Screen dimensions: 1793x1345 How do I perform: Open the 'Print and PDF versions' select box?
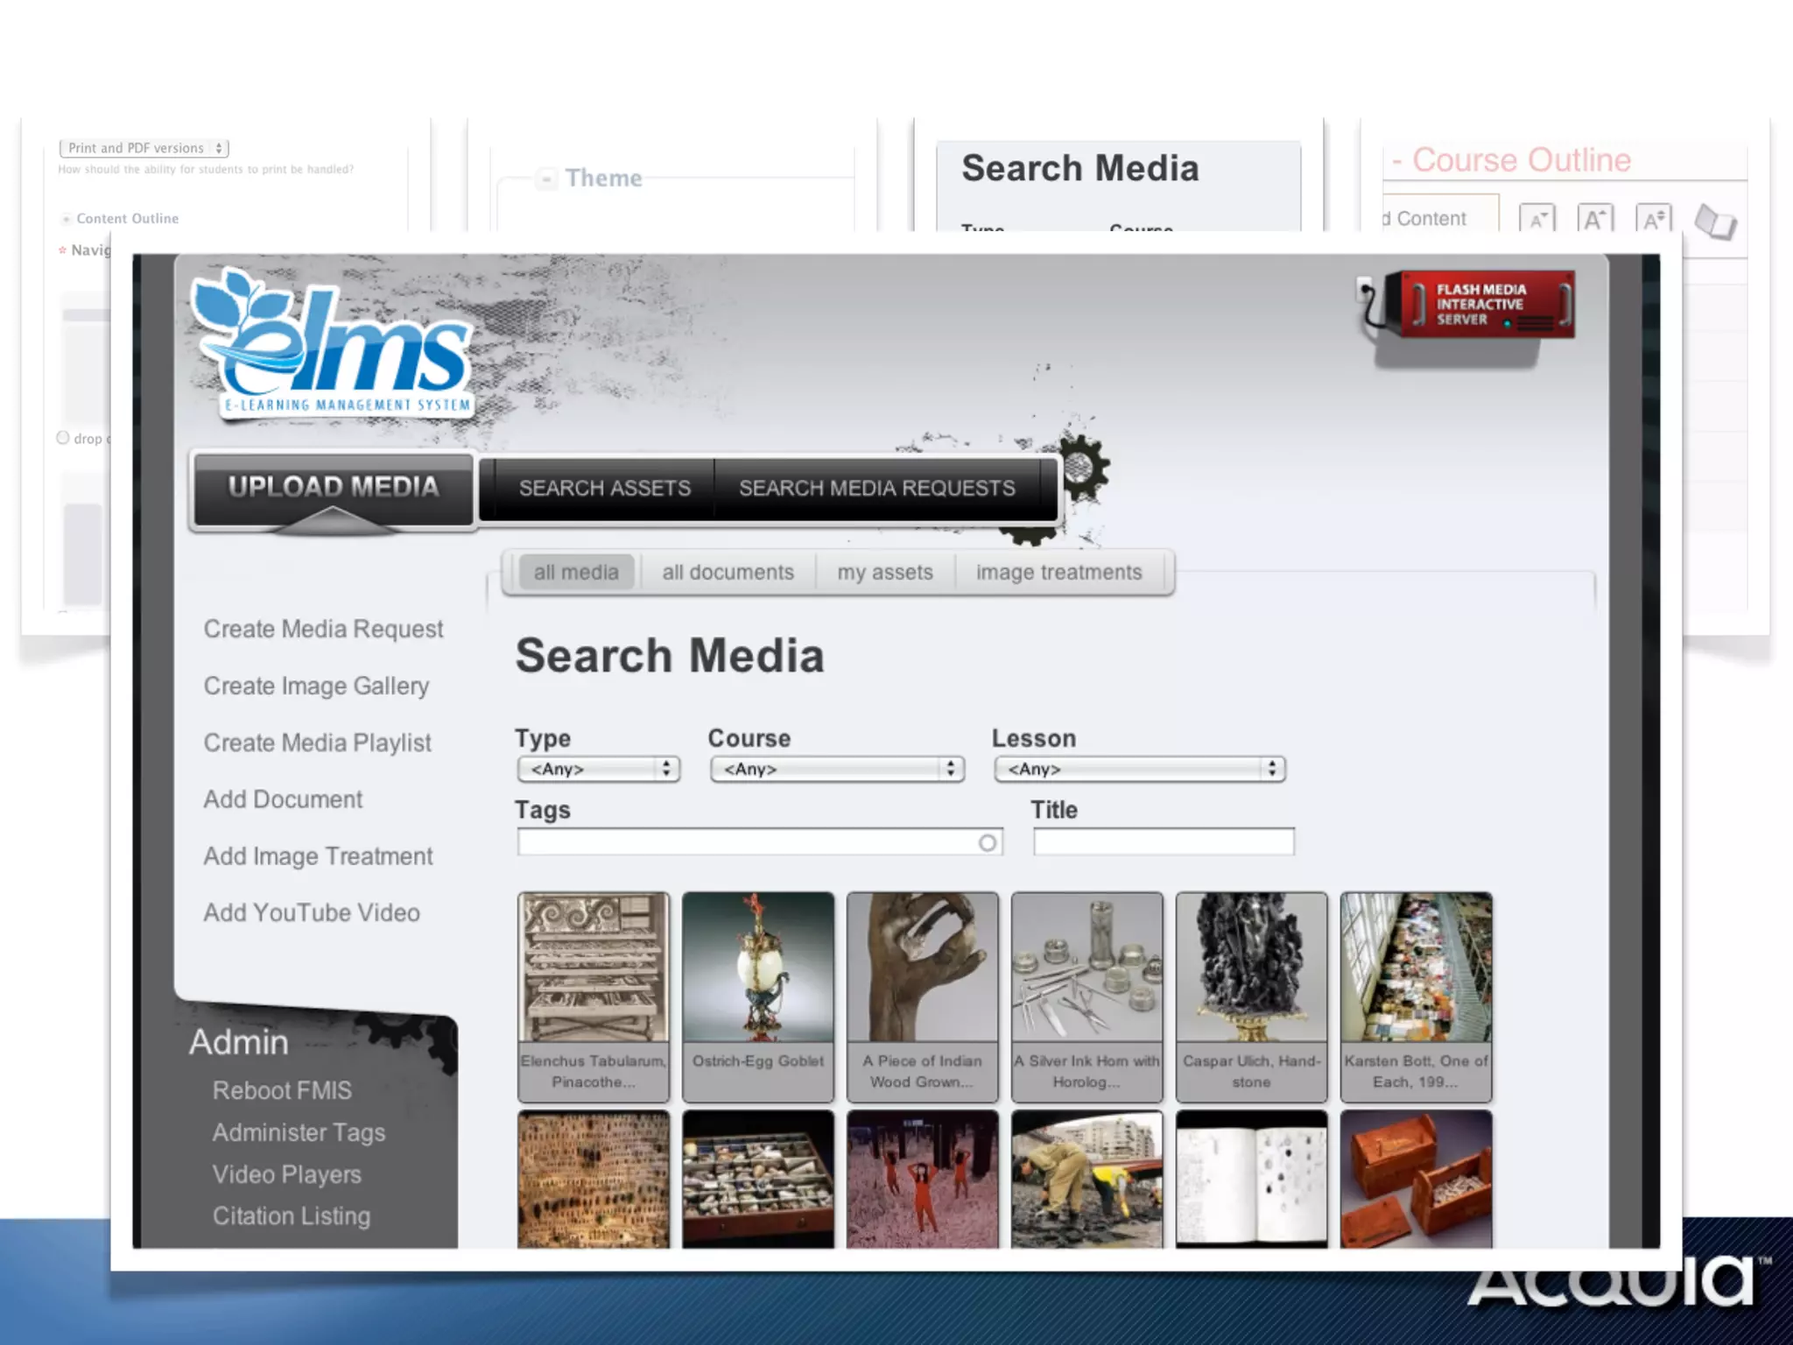coord(144,148)
